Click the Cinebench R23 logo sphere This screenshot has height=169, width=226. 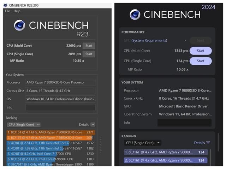click(x=20, y=25)
